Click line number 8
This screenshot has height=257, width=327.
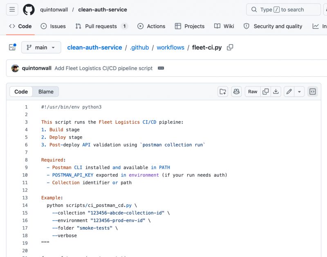(26, 160)
